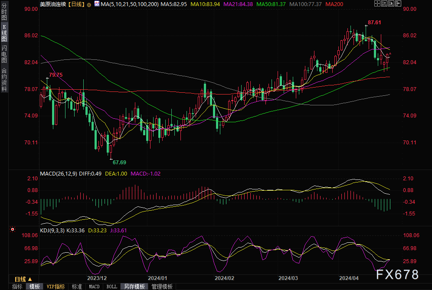Click the MA indicator chart icon
This screenshot has width=432, height=290.
[96, 4]
